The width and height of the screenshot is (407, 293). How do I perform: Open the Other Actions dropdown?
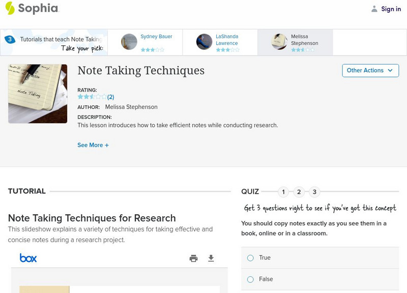(x=370, y=71)
